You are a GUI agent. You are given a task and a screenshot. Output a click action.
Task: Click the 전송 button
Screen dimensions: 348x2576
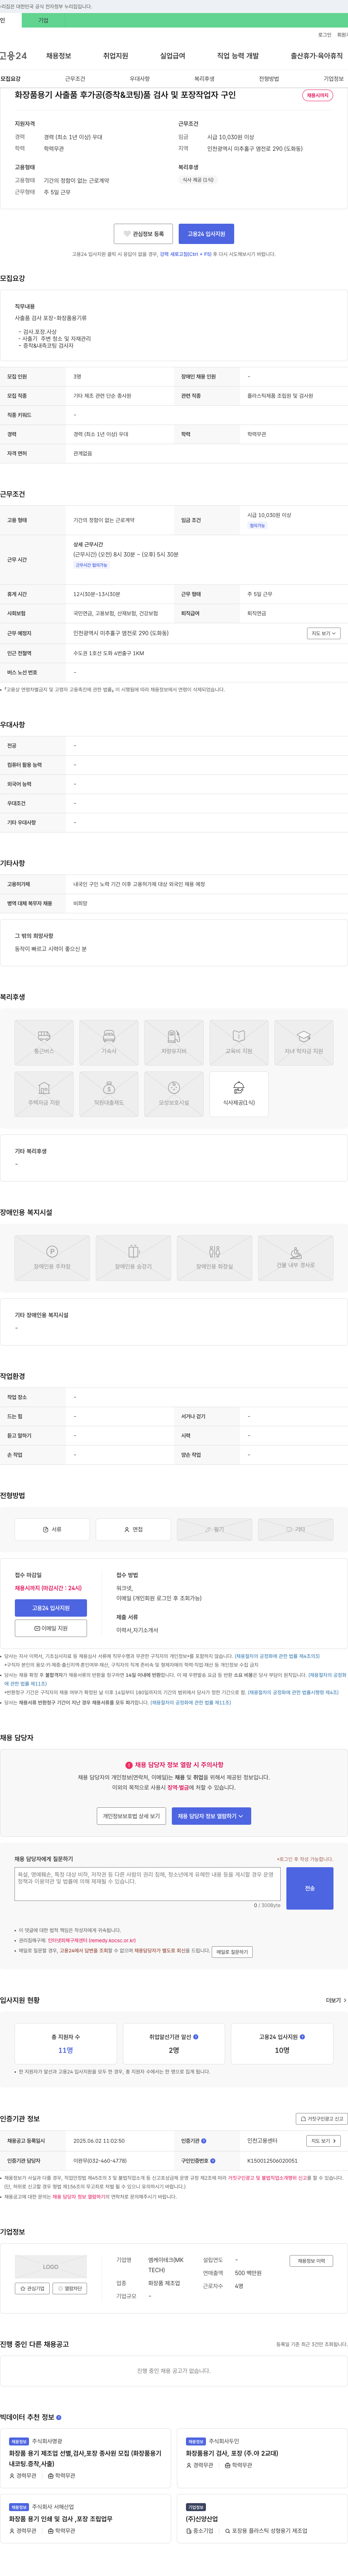310,1888
